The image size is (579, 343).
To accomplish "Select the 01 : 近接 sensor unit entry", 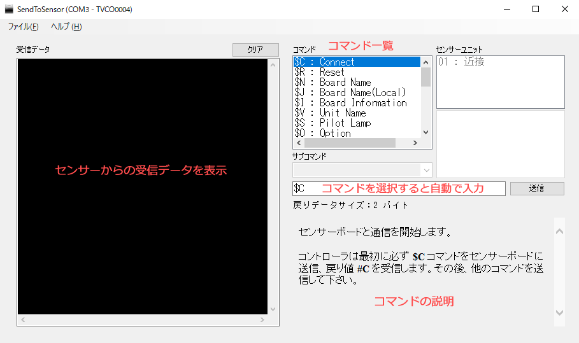I will coord(501,62).
